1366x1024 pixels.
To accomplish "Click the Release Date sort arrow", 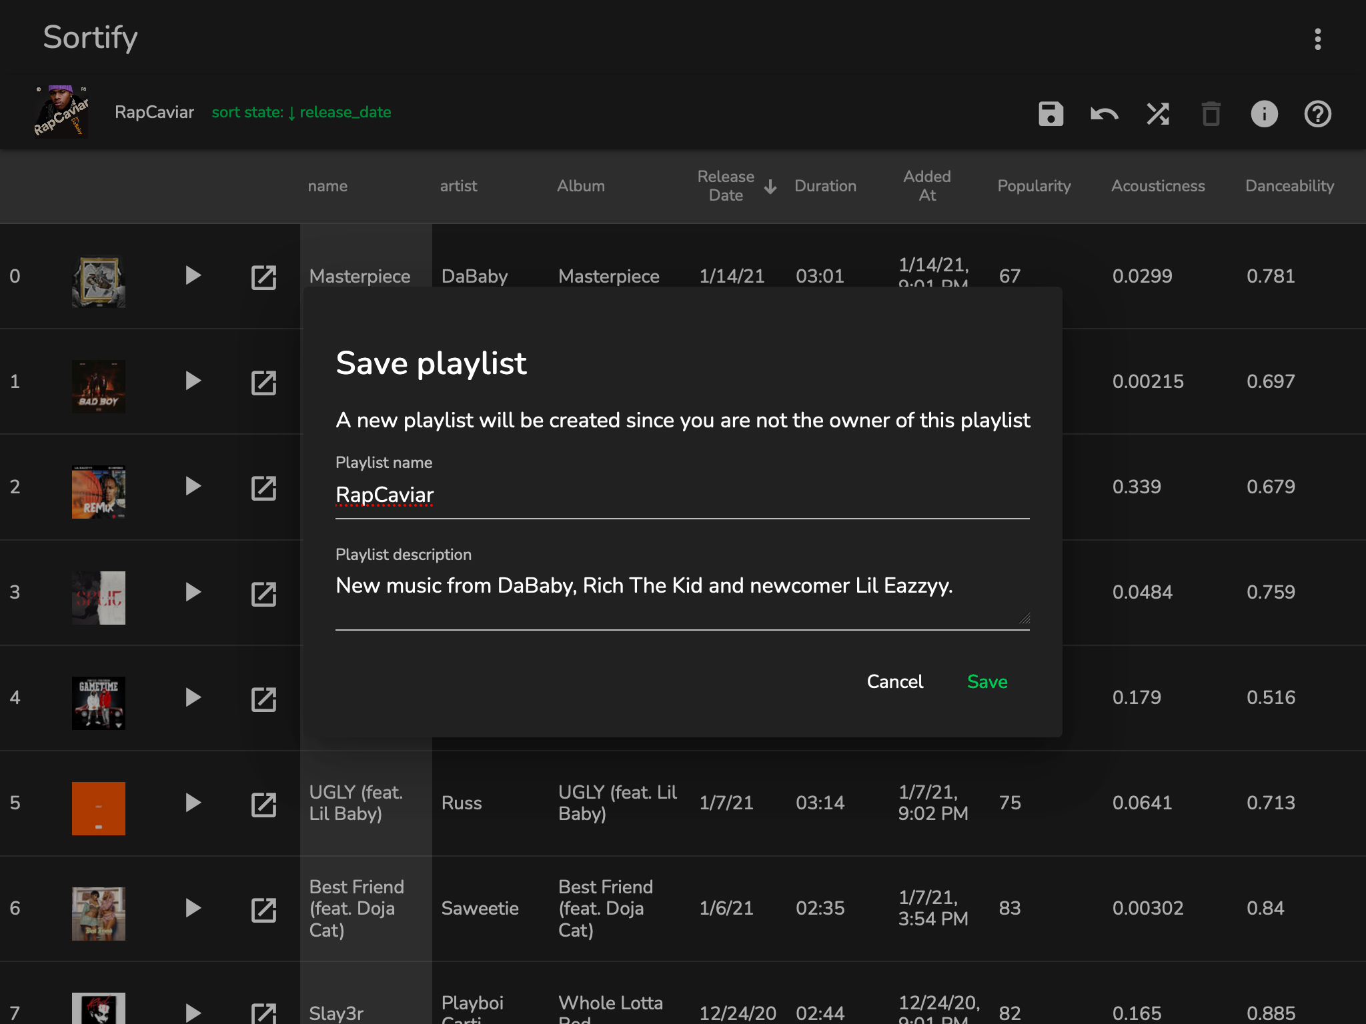I will click(x=770, y=187).
